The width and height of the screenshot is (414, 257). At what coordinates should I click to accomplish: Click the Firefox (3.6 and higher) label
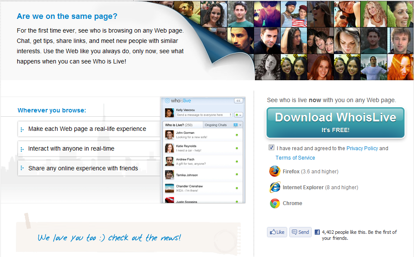310,172
